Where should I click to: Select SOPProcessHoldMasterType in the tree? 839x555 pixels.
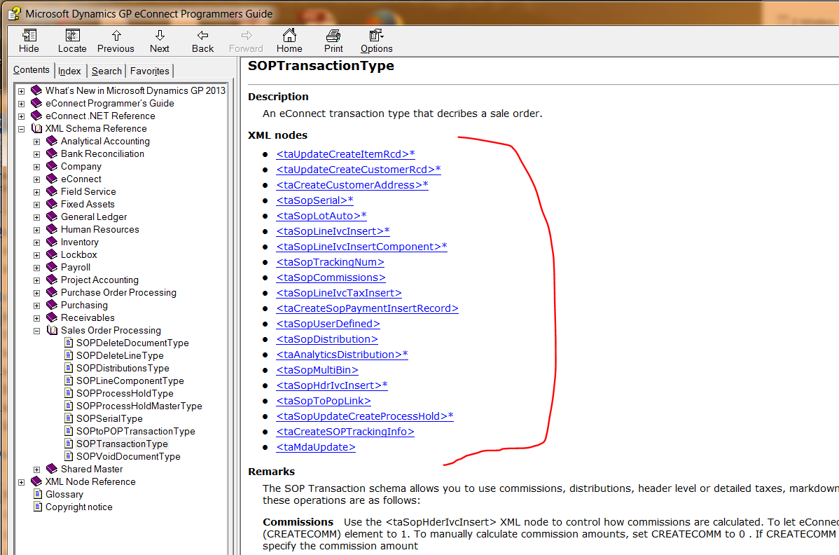[139, 406]
